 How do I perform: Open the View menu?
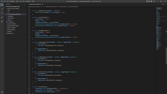(17, 1)
